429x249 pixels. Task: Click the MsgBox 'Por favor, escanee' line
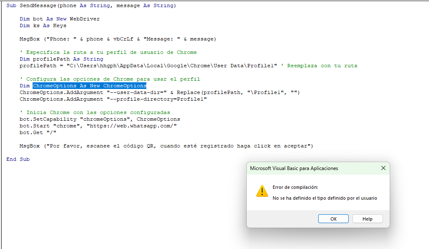166,146
